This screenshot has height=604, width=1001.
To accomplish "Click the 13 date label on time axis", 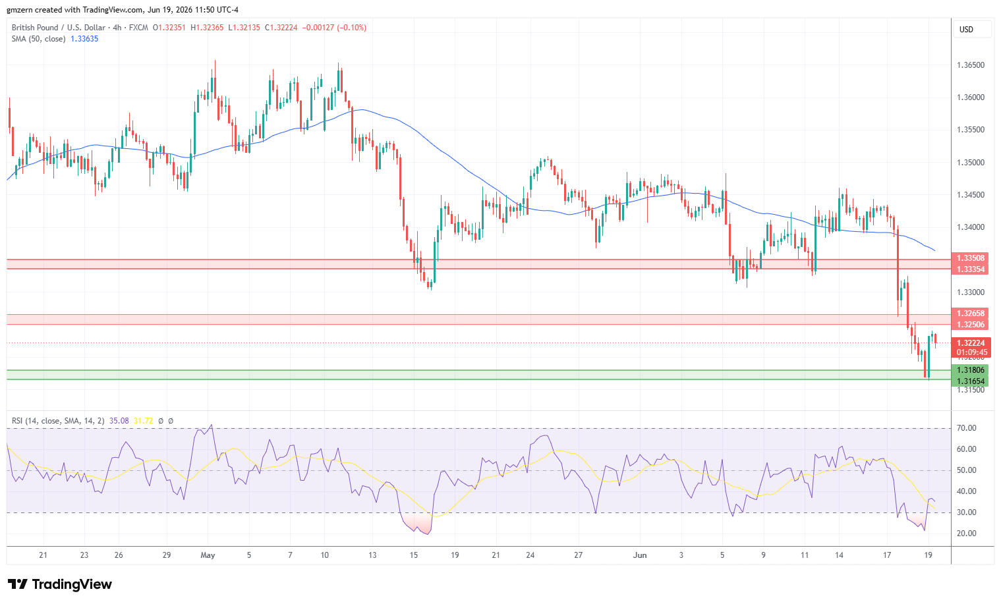I will 372,555.
